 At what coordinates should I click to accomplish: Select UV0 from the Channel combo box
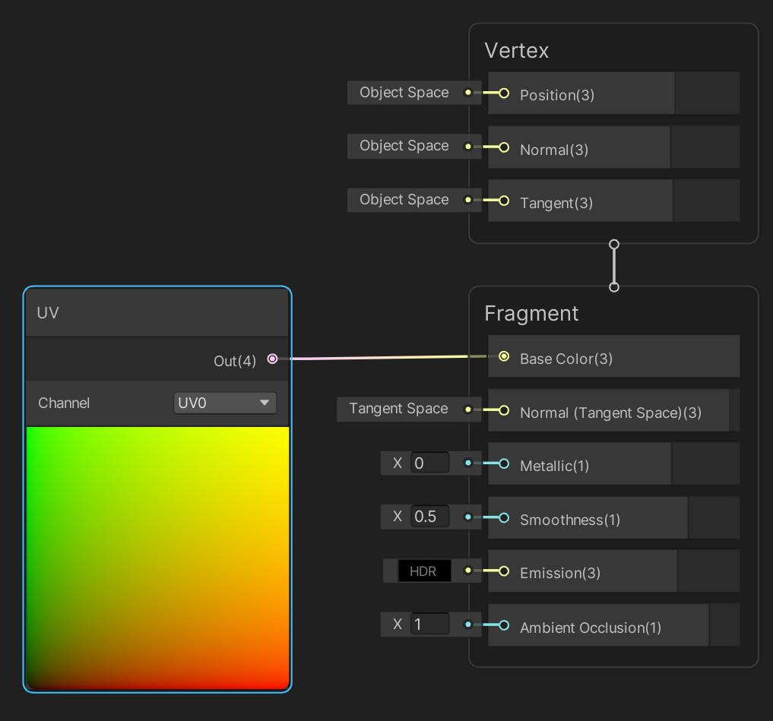[224, 403]
